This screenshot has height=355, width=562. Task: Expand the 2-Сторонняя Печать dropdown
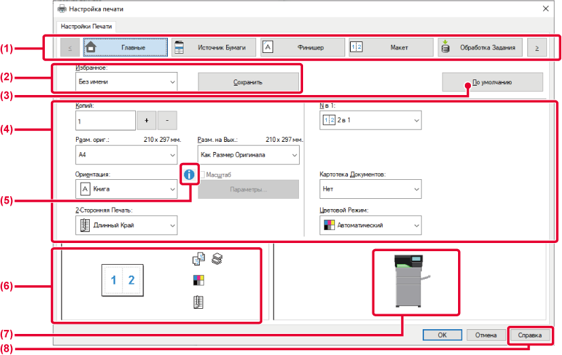[126, 225]
